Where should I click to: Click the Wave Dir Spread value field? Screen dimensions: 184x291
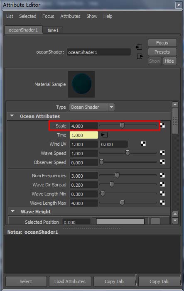[84, 185]
